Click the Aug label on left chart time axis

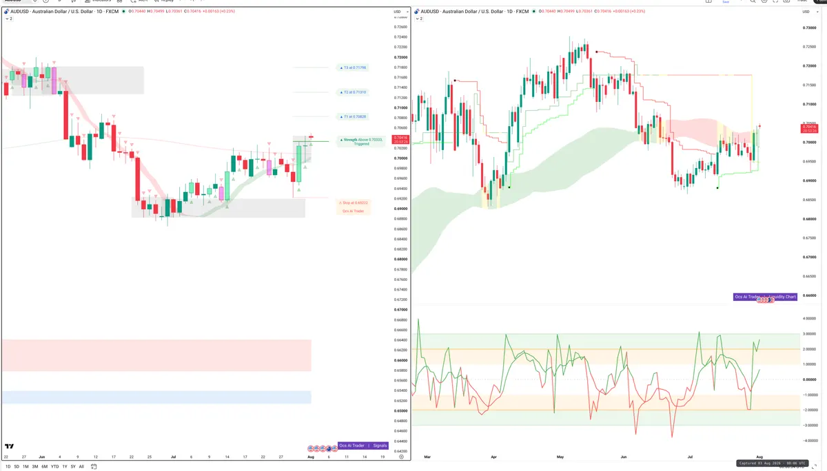[310, 457]
